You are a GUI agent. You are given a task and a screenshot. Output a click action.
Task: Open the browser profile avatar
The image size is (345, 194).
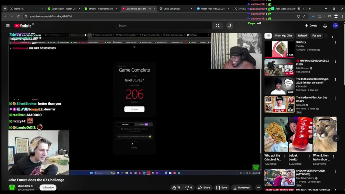[336, 16]
